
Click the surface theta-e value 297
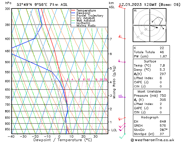pyautogui.click(x=163, y=74)
